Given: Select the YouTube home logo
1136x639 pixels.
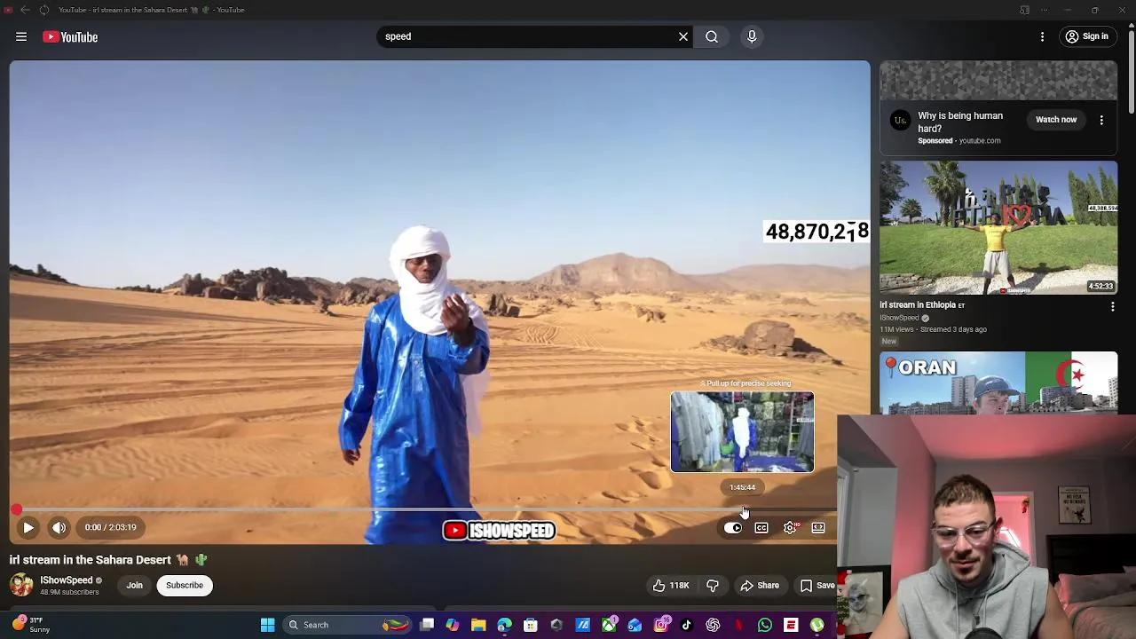Looking at the screenshot, I should (x=69, y=36).
